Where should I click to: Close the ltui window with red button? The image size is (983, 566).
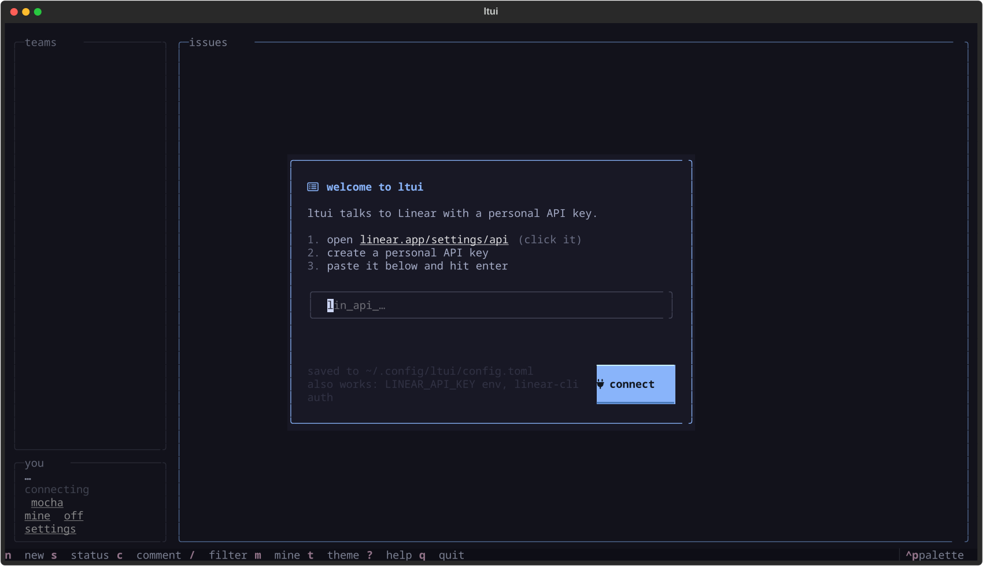pos(14,12)
